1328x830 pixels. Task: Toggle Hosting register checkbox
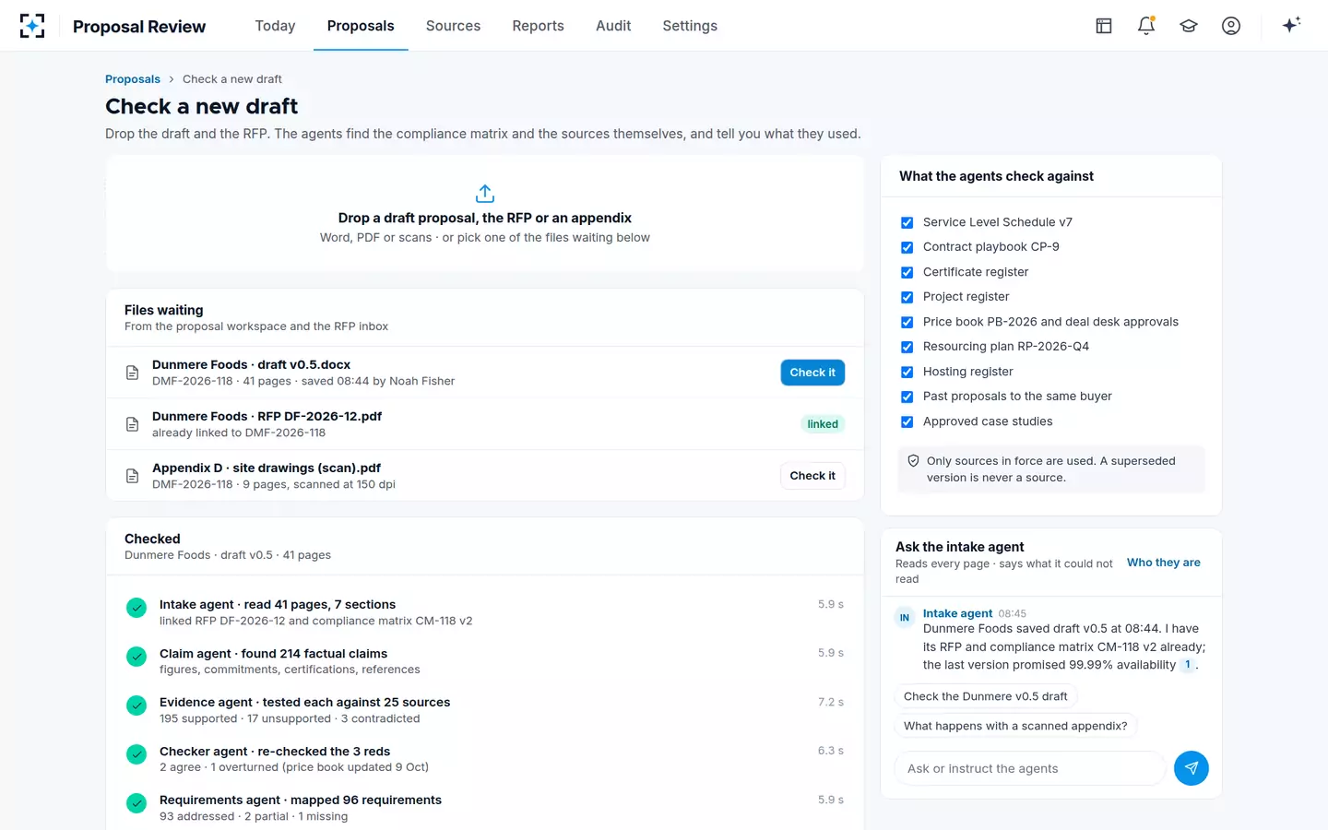(x=907, y=372)
